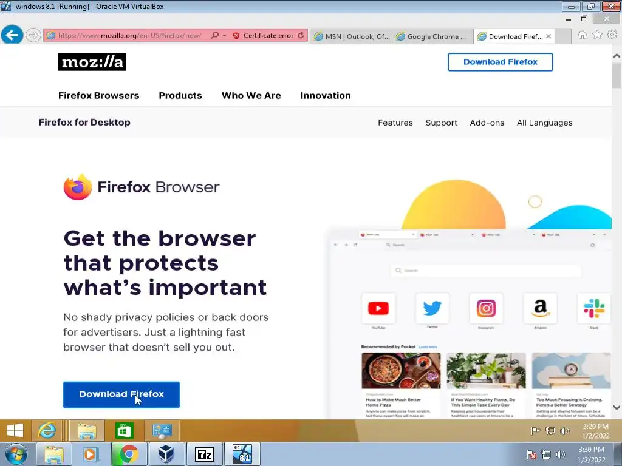Open a new blank tab
622x466 pixels.
[x=563, y=36]
